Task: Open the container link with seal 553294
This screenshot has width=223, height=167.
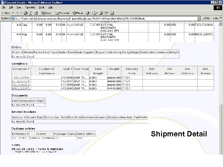Action: 21,88
